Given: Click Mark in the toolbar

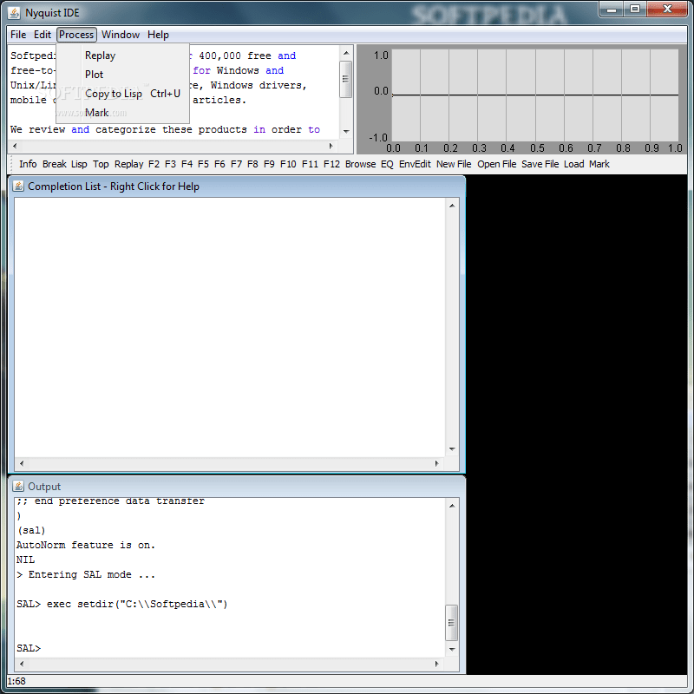Looking at the screenshot, I should [x=599, y=164].
